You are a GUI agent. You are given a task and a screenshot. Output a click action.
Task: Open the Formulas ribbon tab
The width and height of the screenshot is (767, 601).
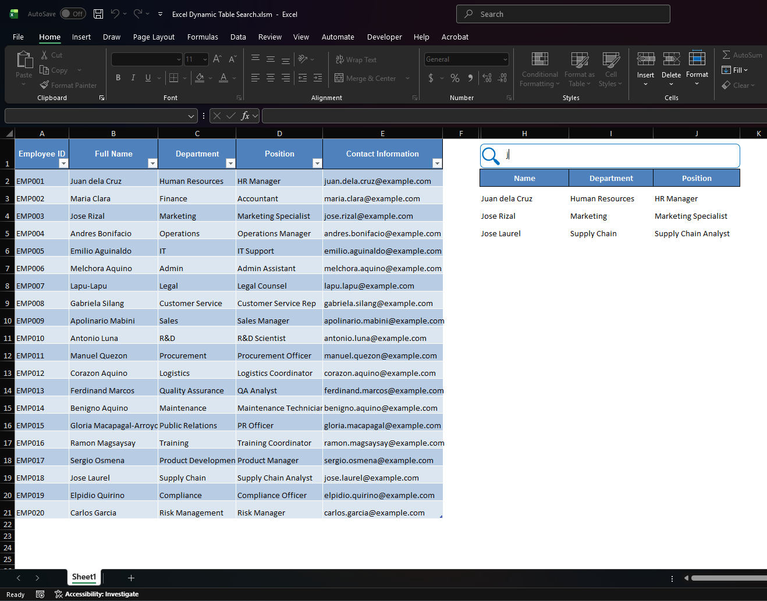[203, 37]
